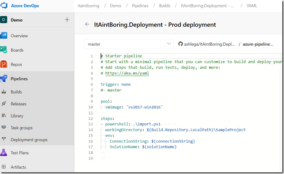Image resolution: width=284 pixels, height=174 pixels.
Task: Open the https://aka.ms/yaml link in editor
Action: 127,73
